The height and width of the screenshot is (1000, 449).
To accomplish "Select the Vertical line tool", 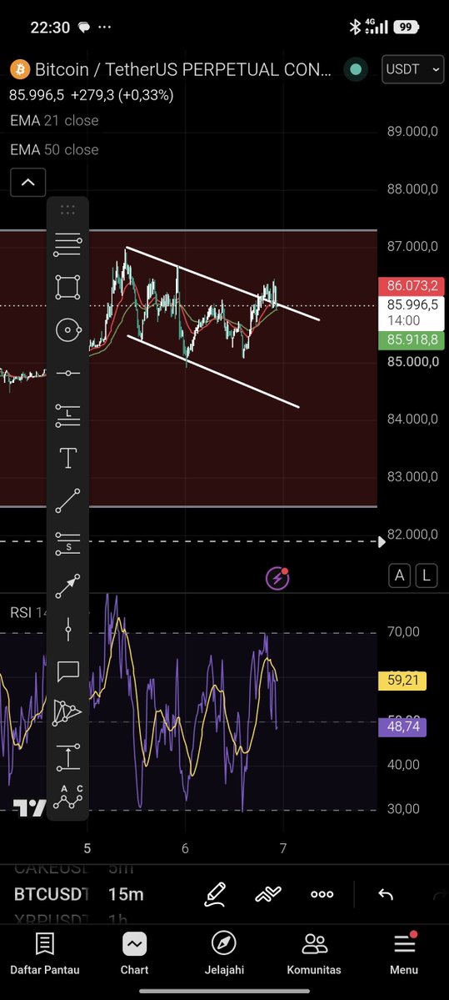I will point(68,629).
